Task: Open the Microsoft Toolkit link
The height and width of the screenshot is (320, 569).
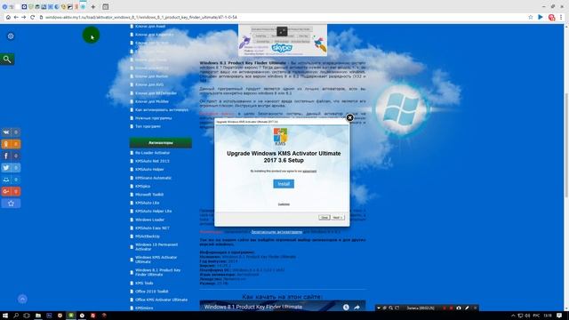Action: click(x=149, y=195)
